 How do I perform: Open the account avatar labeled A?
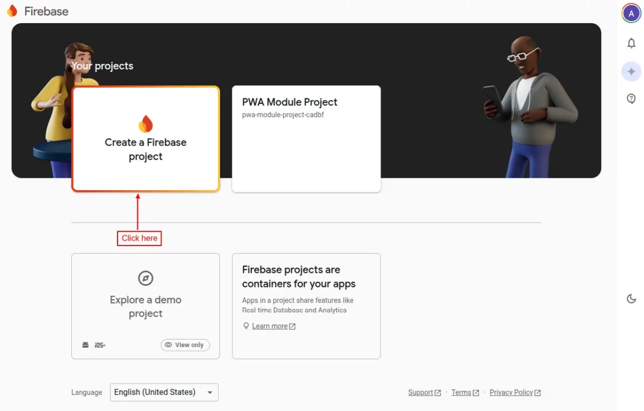[631, 13]
